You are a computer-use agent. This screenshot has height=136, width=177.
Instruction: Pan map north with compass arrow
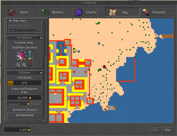21,51
